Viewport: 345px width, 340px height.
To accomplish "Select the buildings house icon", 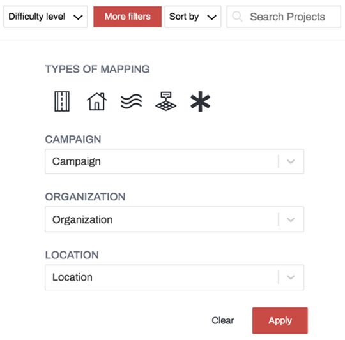I will (x=97, y=101).
